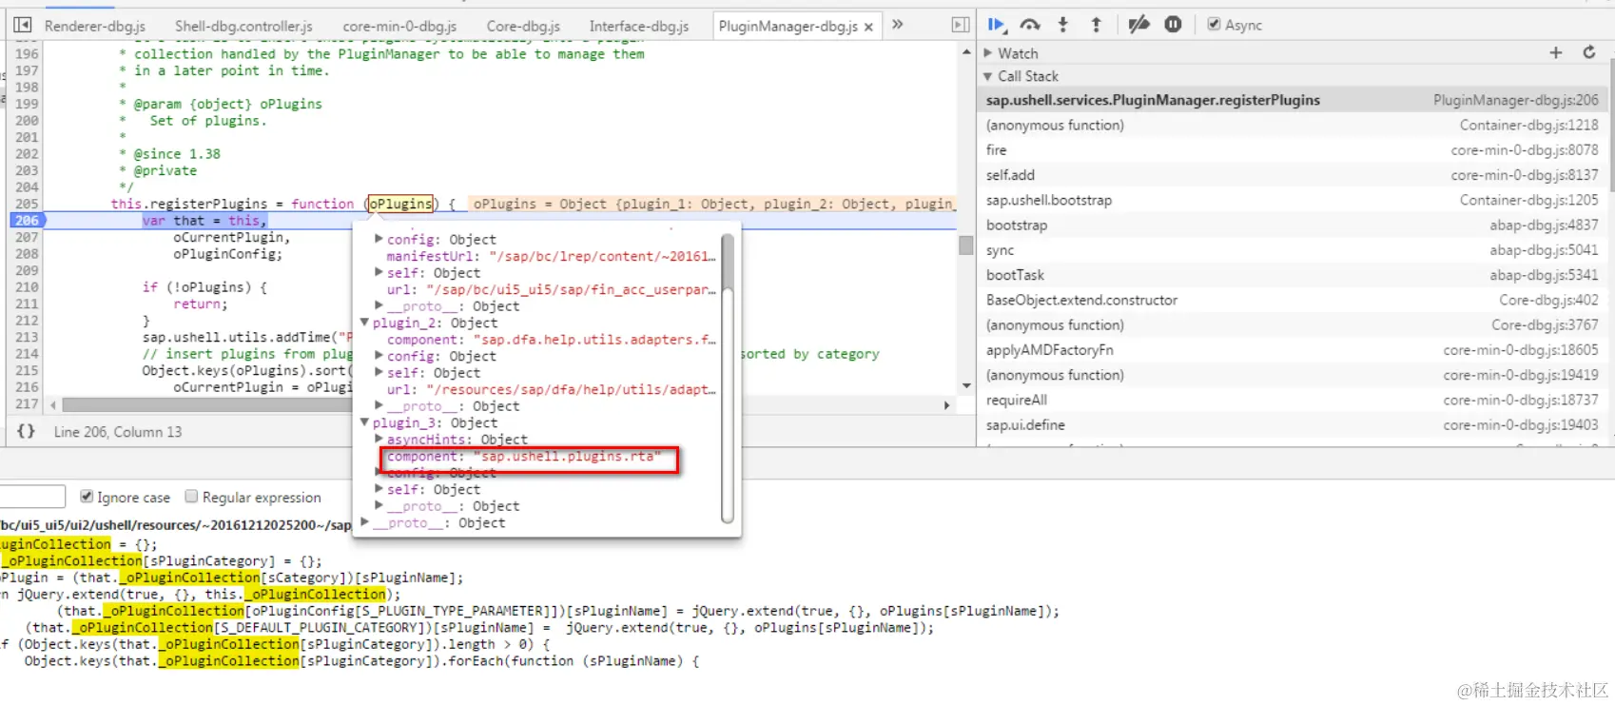
Task: Expand config under plugin_2
Action: tap(379, 356)
